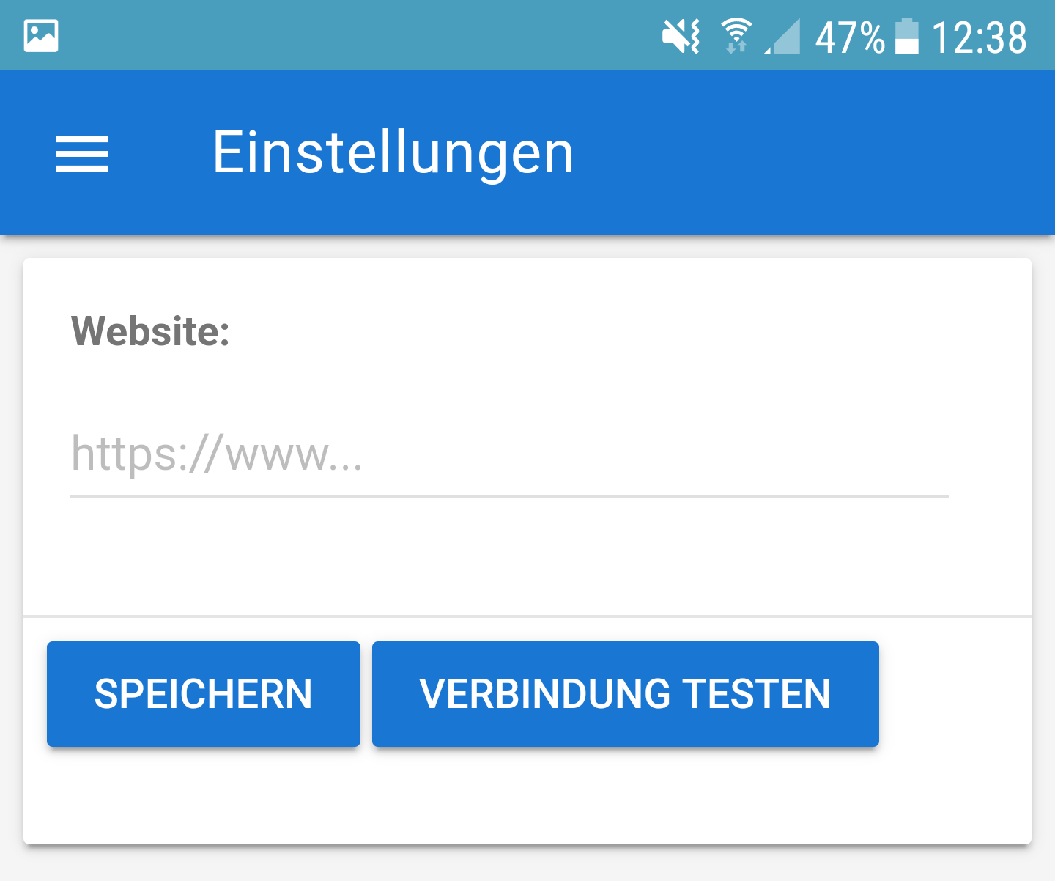Tap the battery icon in status bar
The width and height of the screenshot is (1055, 881).
[907, 37]
